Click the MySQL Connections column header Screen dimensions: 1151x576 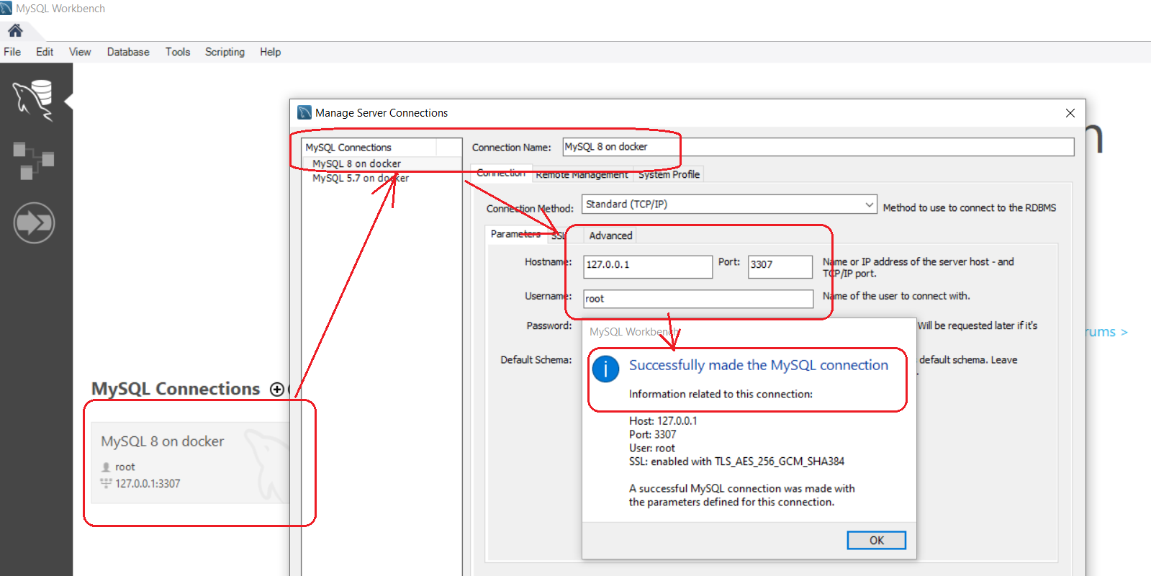click(x=369, y=148)
